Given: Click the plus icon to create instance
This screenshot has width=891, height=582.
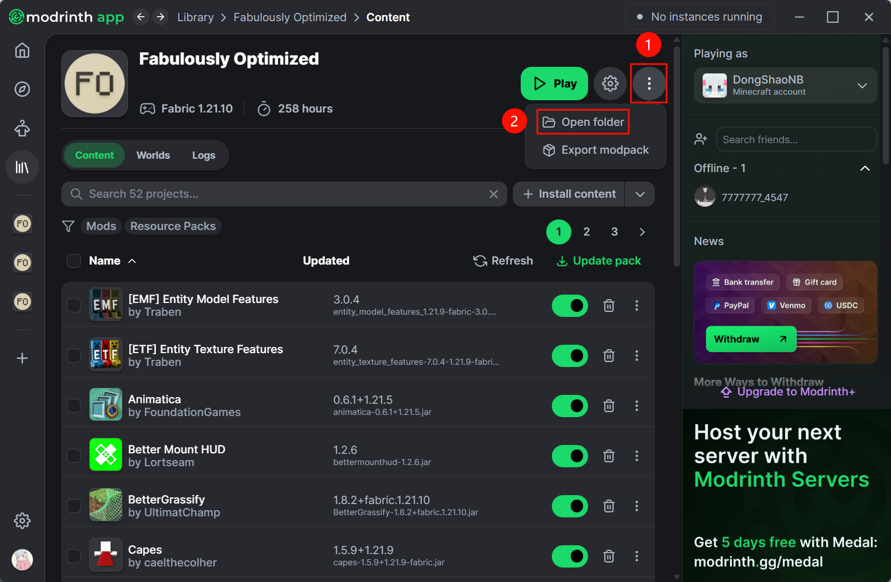Looking at the screenshot, I should [22, 358].
